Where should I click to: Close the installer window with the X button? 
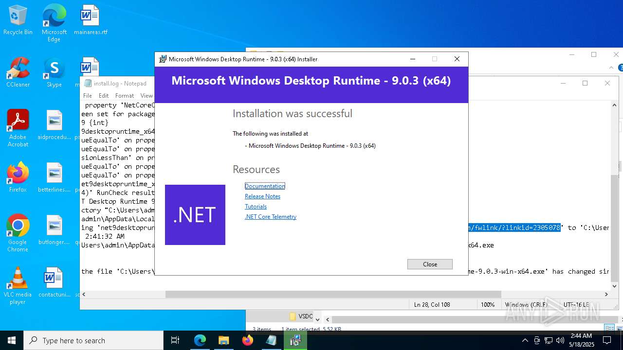457,59
